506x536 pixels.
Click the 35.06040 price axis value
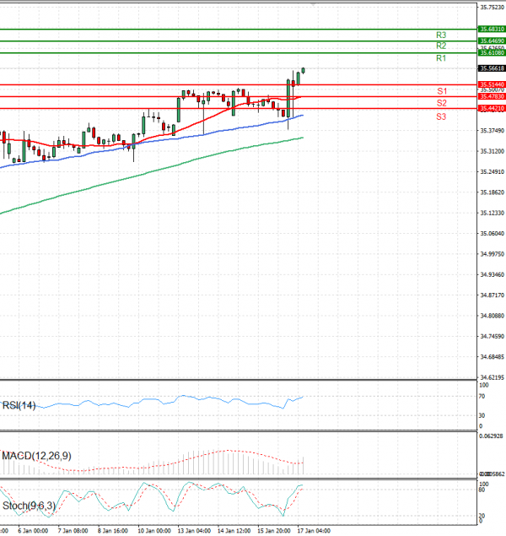point(492,234)
